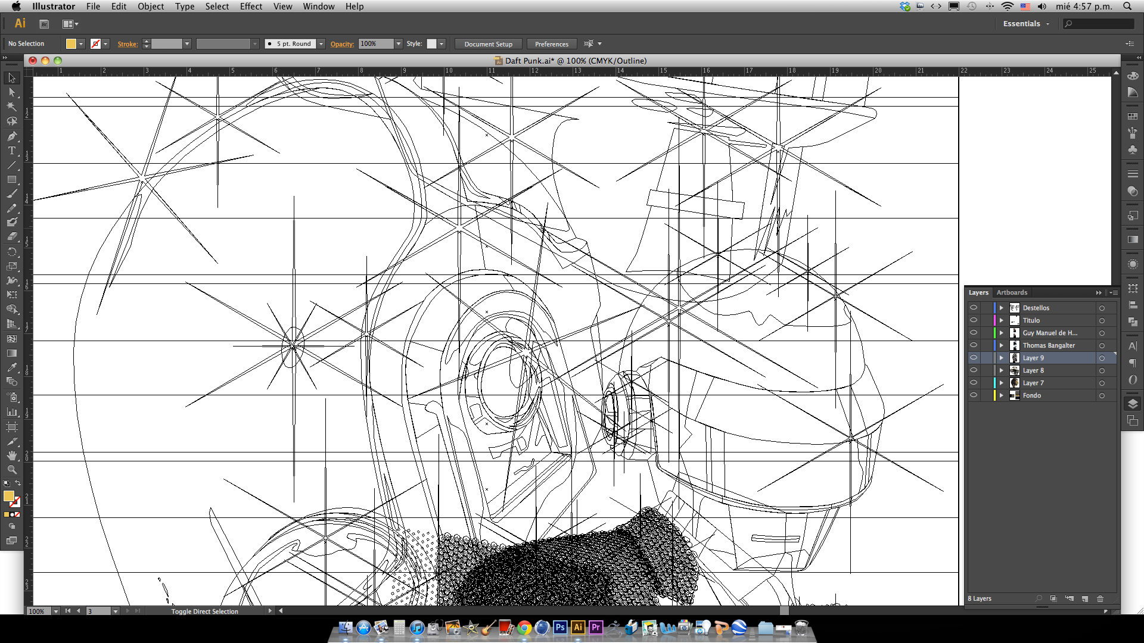Select the Rectangle tool
This screenshot has height=643, width=1144.
coord(11,179)
